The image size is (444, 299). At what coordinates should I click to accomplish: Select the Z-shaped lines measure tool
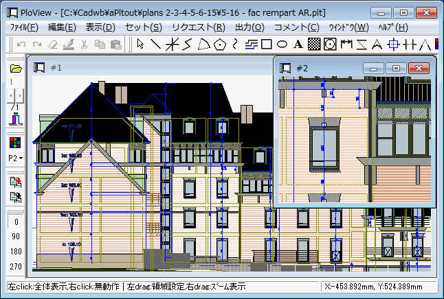[362, 45]
